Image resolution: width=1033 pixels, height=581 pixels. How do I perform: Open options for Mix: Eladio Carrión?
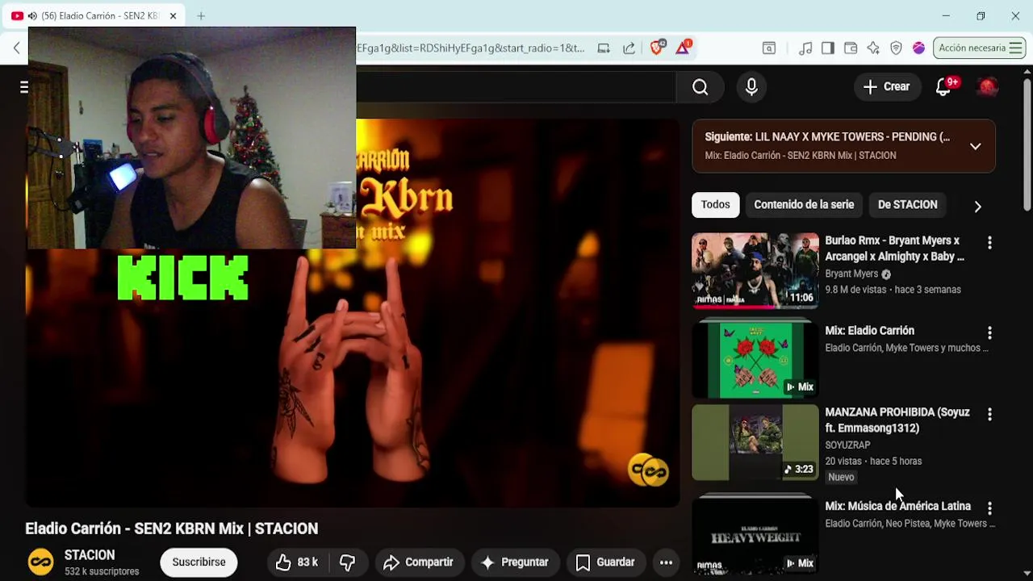click(x=989, y=332)
